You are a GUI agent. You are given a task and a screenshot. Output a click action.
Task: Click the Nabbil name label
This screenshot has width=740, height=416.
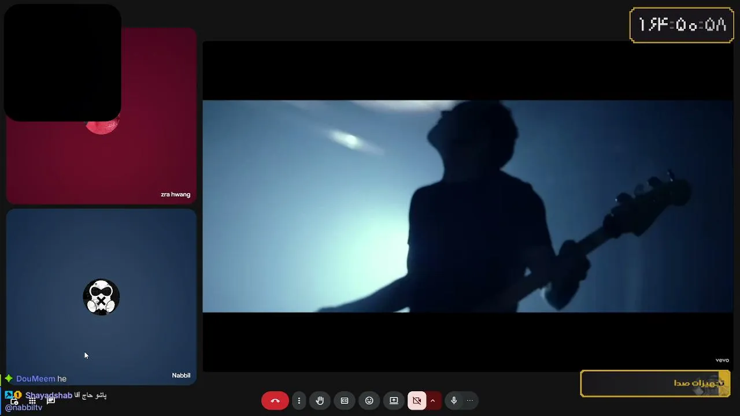[x=181, y=376]
